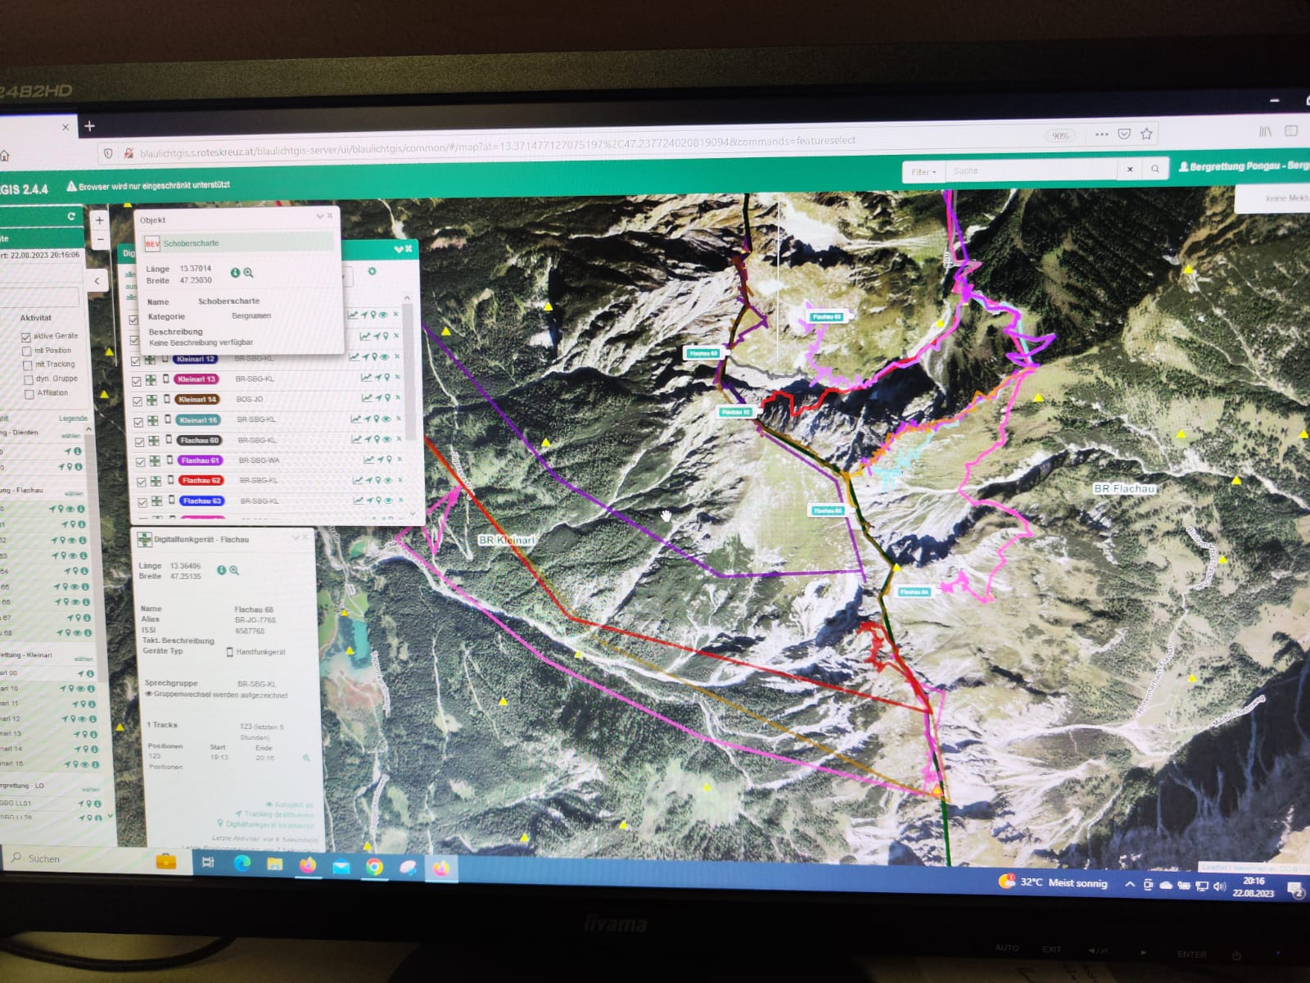Image resolution: width=1310 pixels, height=983 pixels.
Task: Locate Kleinarl 14 with pin icon
Action: click(386, 398)
